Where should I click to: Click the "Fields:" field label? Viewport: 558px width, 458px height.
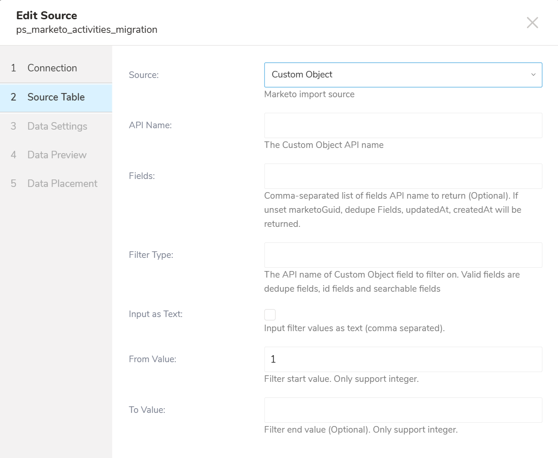pyautogui.click(x=142, y=176)
